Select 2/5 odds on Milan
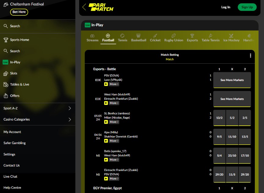 pos(245,118)
